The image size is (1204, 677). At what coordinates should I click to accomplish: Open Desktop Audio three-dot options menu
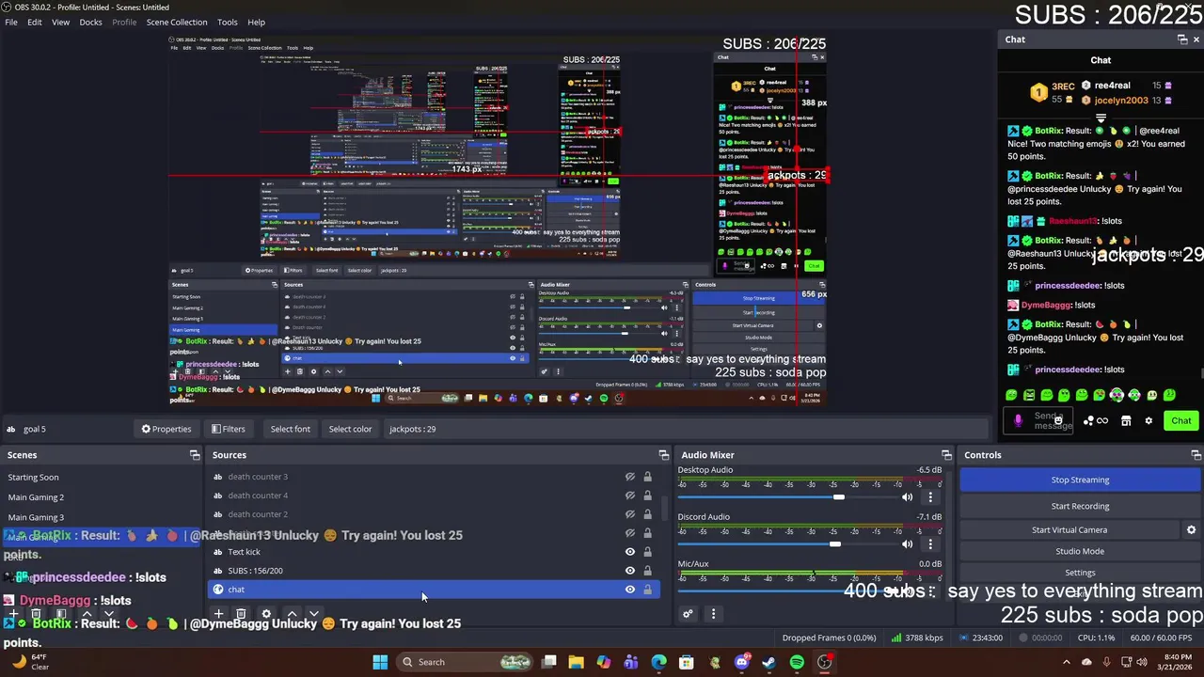pyautogui.click(x=930, y=497)
